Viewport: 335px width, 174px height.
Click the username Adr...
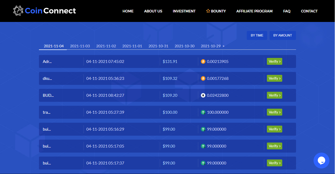click(x=47, y=61)
